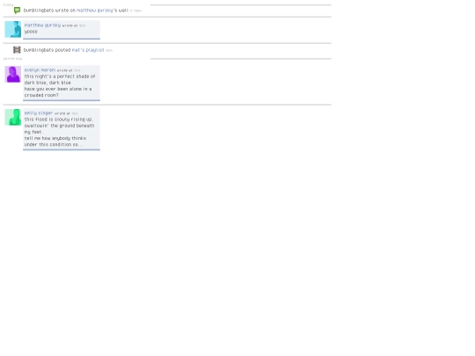The image size is (475, 356).
Task: Open matthew gursky's name link in the yoooo comment
Action: pos(42,25)
